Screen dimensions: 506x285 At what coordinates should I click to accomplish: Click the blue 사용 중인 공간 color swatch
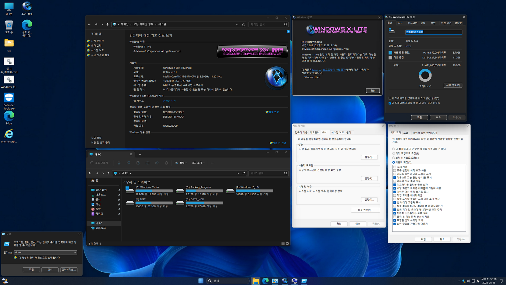click(x=390, y=53)
